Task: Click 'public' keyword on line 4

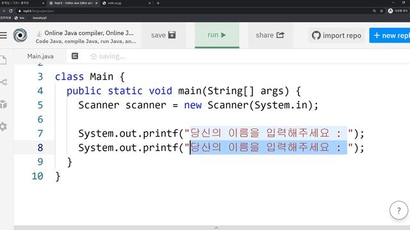Action: [84, 91]
